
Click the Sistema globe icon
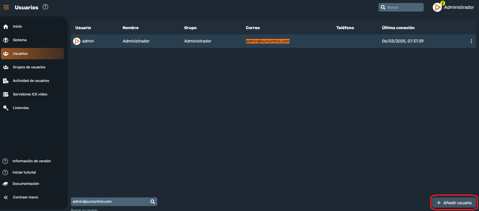coord(6,40)
